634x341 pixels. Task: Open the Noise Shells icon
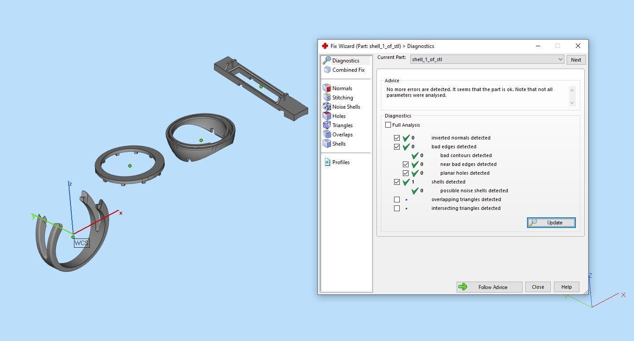tap(327, 107)
